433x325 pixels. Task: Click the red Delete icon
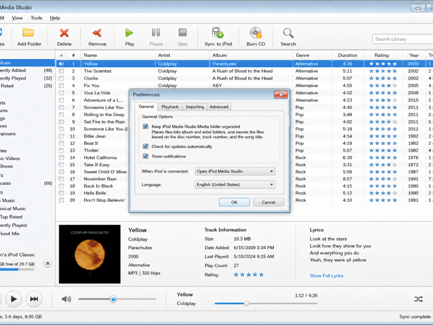point(64,33)
